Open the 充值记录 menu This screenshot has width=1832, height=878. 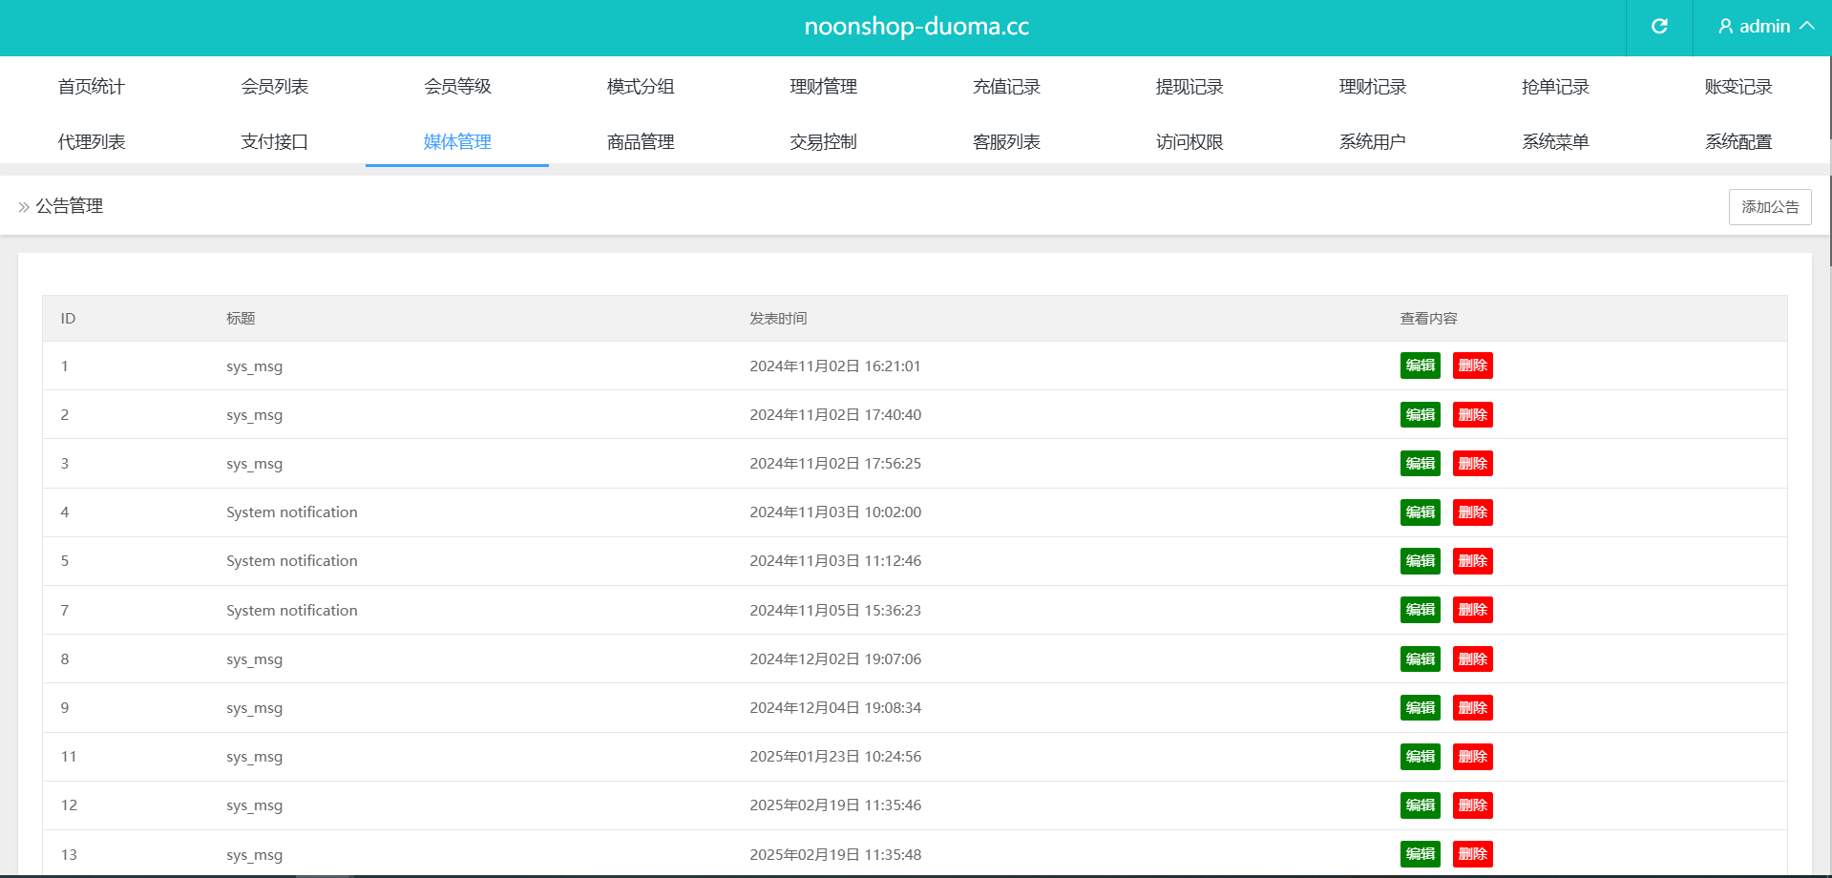pyautogui.click(x=1006, y=87)
